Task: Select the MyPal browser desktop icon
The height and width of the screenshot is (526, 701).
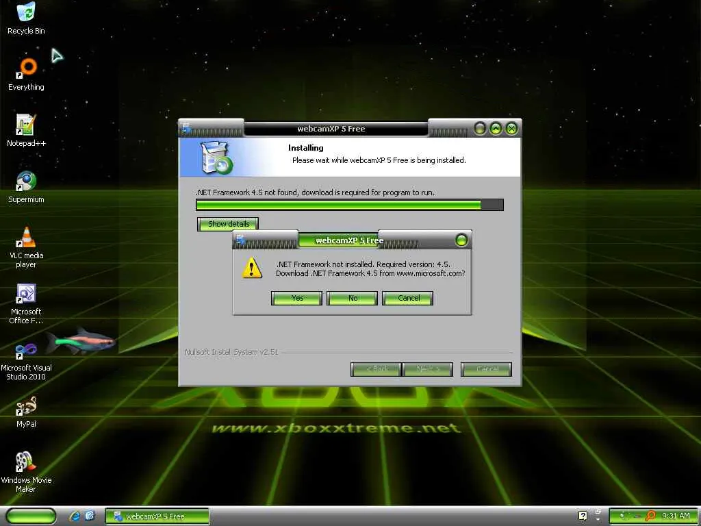Action: (x=26, y=412)
